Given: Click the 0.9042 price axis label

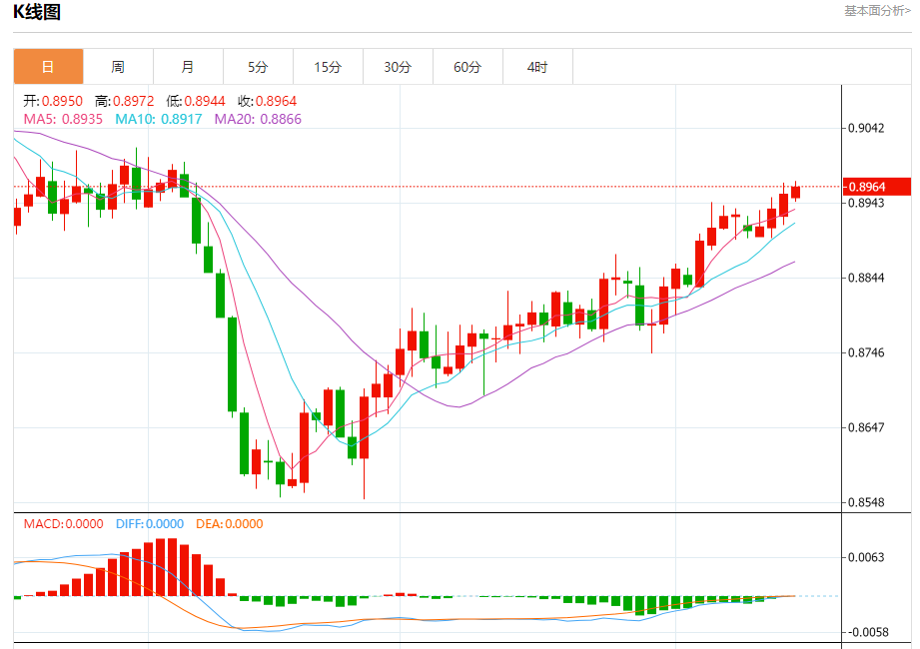Looking at the screenshot, I should coord(866,128).
